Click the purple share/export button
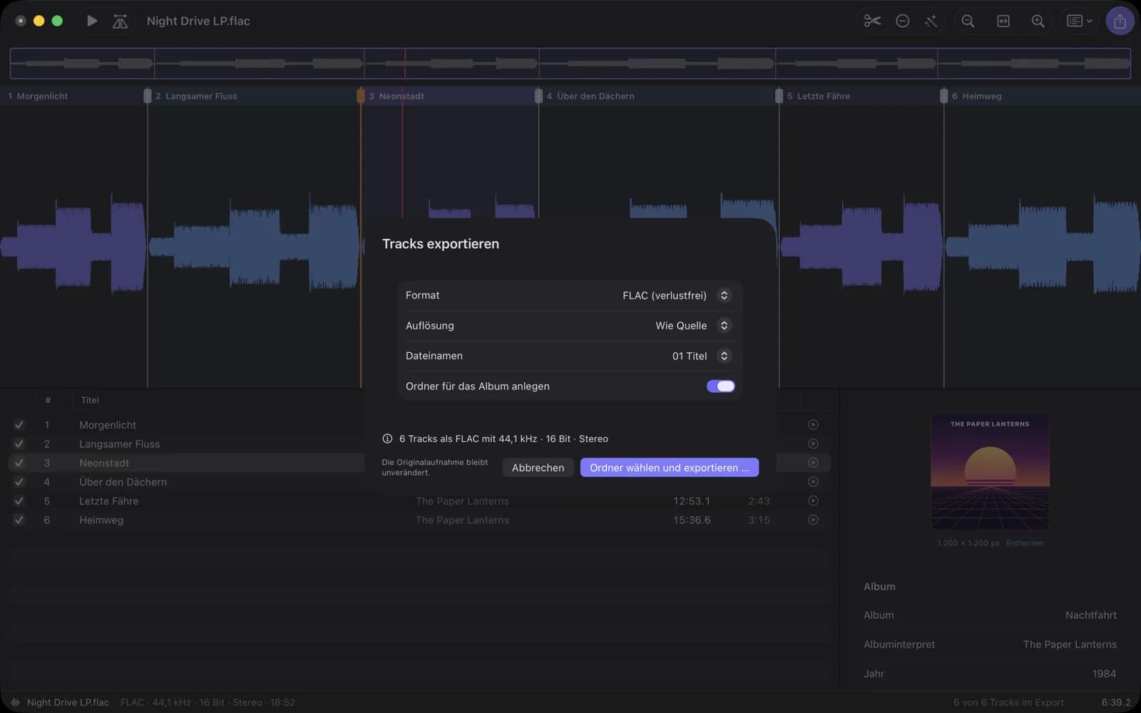The image size is (1141, 713). point(1120,21)
